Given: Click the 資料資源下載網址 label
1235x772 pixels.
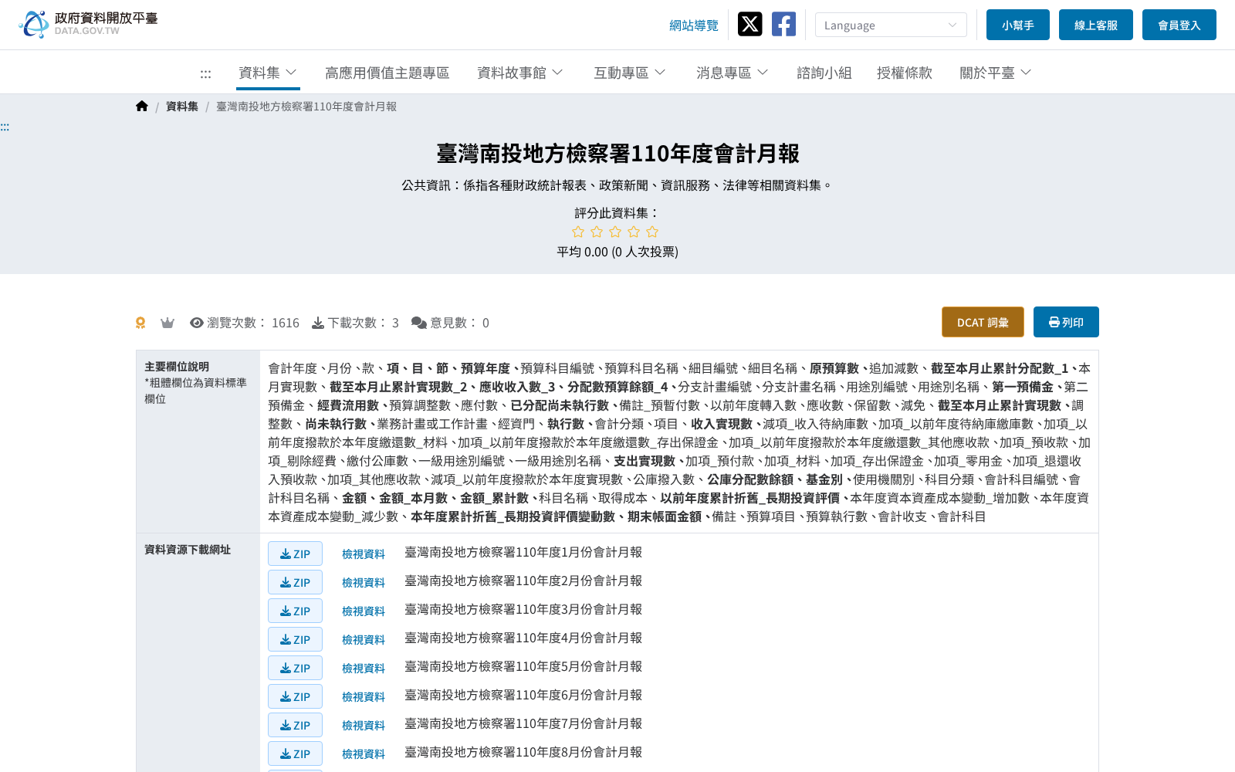Looking at the screenshot, I should 188,550.
